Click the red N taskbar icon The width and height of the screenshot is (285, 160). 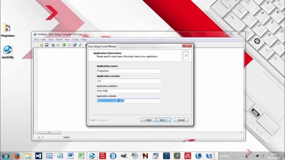[x=145, y=156]
